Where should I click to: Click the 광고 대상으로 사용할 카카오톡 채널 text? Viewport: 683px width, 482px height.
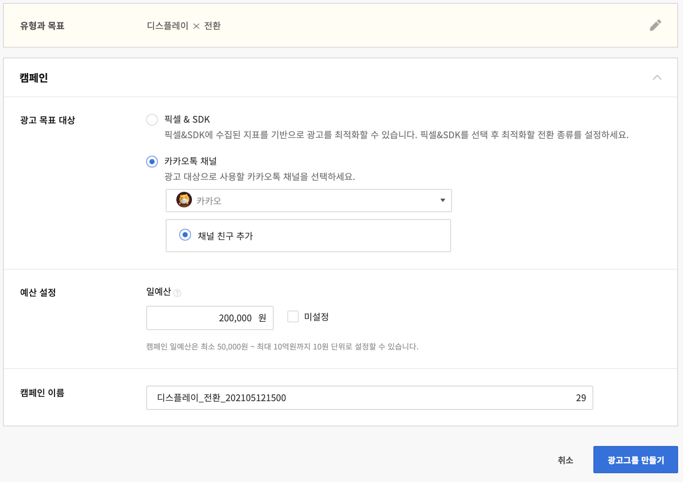pos(260,177)
